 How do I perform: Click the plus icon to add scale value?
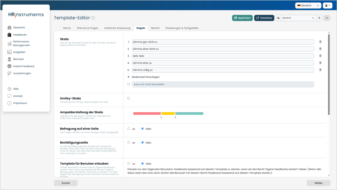click(129, 77)
